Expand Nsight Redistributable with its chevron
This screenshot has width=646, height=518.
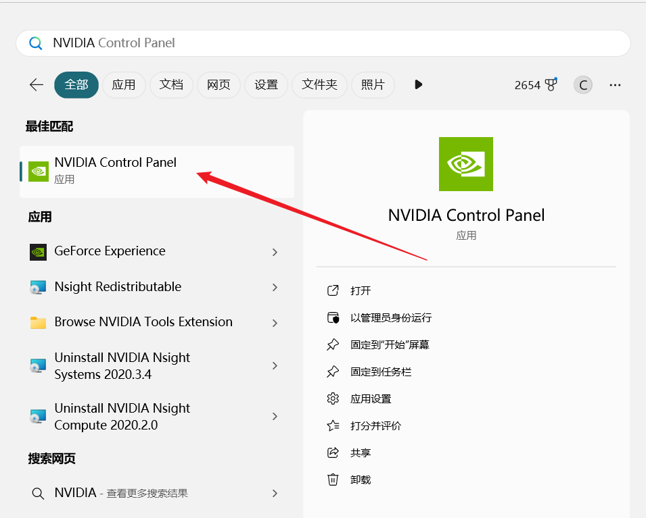click(x=275, y=288)
